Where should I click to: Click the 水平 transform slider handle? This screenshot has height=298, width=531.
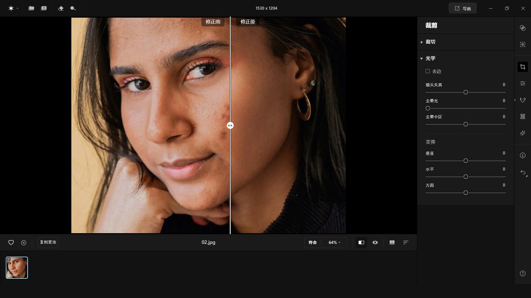(x=466, y=177)
